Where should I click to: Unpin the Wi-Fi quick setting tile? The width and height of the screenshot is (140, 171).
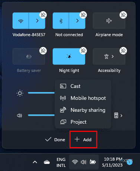click(43, 15)
